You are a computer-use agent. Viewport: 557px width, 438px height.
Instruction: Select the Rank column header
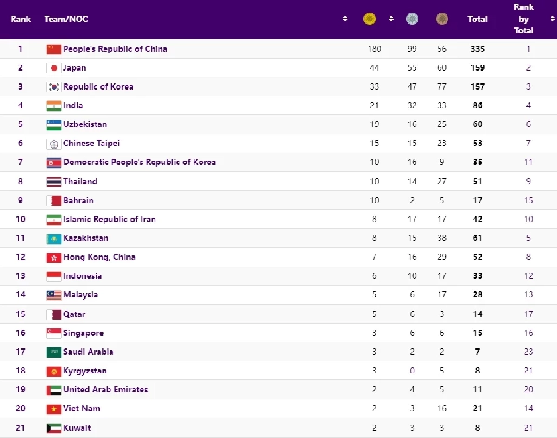tap(20, 19)
